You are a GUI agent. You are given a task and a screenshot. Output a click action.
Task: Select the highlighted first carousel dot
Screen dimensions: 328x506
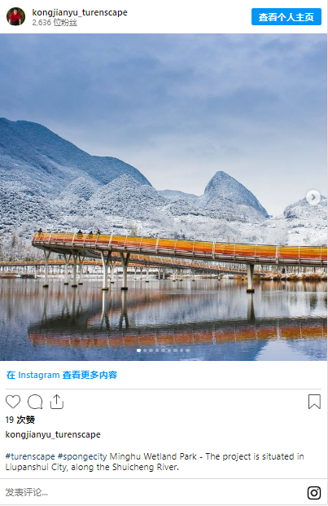(138, 350)
